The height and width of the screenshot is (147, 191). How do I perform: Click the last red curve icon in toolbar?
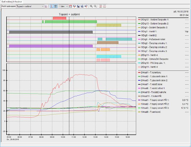104,6
